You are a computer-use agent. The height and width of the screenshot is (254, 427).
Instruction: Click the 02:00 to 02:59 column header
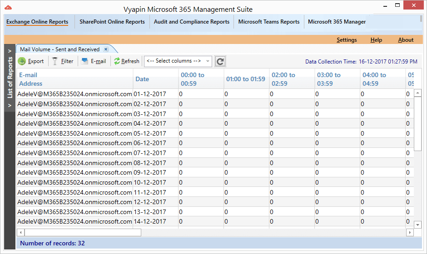tap(292, 79)
